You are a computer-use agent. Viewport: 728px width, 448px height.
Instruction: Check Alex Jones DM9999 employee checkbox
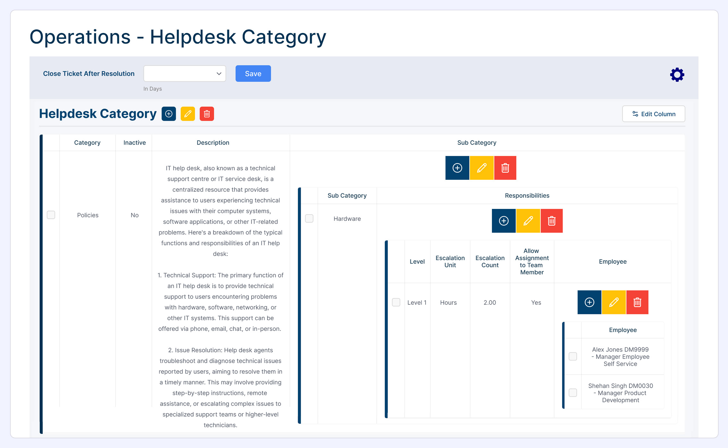coord(573,356)
